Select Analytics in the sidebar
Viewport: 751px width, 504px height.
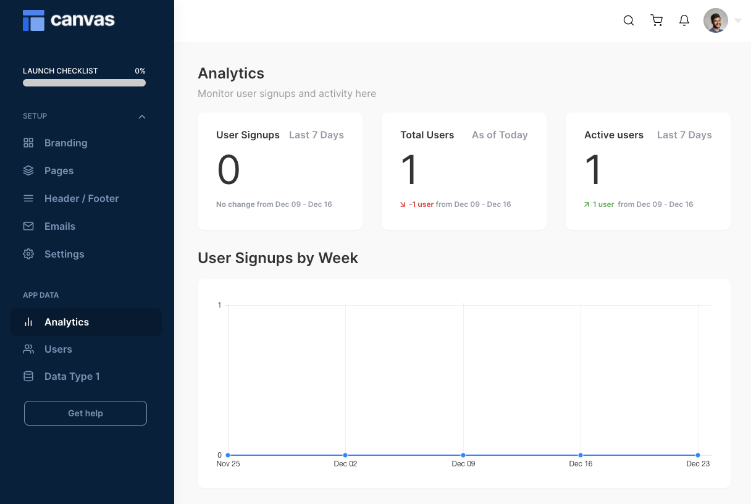[67, 322]
